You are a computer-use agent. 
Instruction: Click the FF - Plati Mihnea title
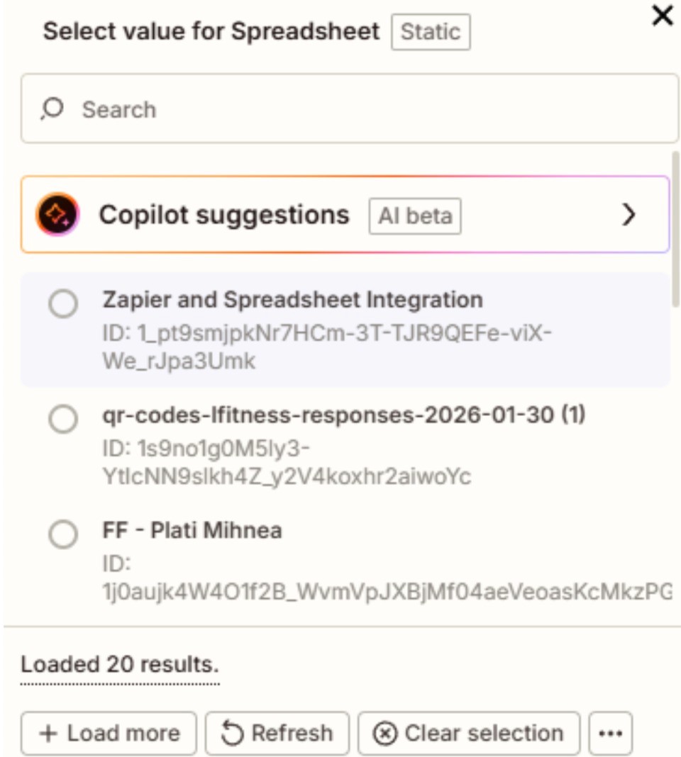click(192, 530)
